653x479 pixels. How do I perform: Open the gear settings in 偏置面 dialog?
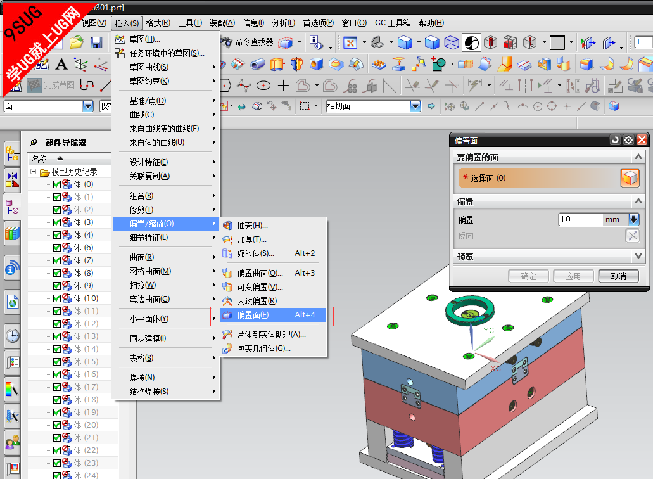click(x=629, y=140)
